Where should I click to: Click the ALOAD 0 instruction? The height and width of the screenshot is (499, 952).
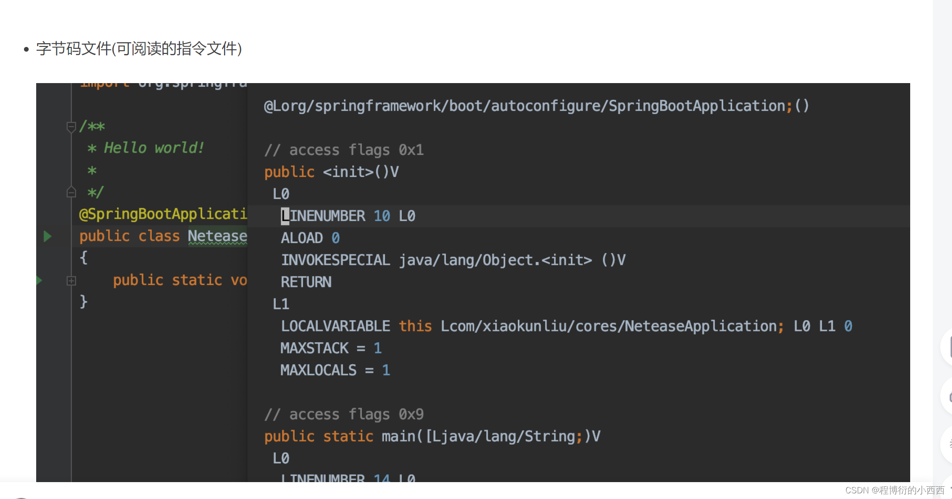click(x=310, y=238)
